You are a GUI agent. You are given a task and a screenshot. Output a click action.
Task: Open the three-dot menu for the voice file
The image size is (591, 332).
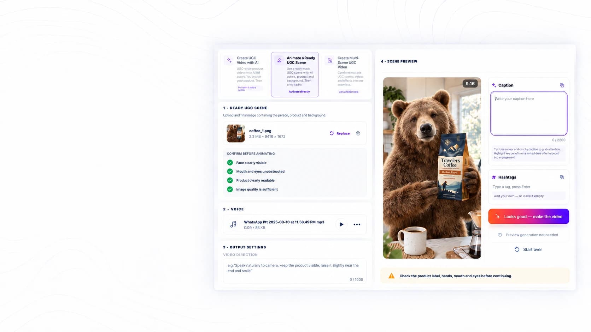click(357, 224)
